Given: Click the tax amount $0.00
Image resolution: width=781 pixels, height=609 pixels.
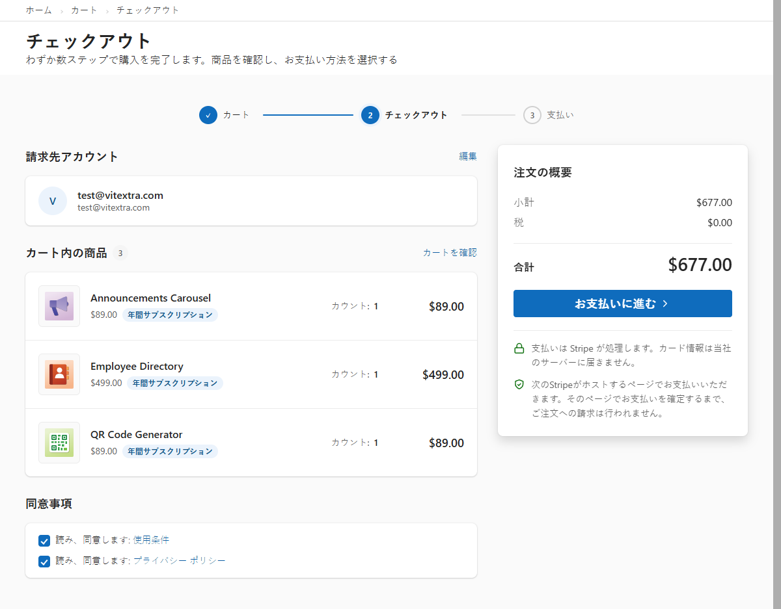Looking at the screenshot, I should (x=720, y=222).
